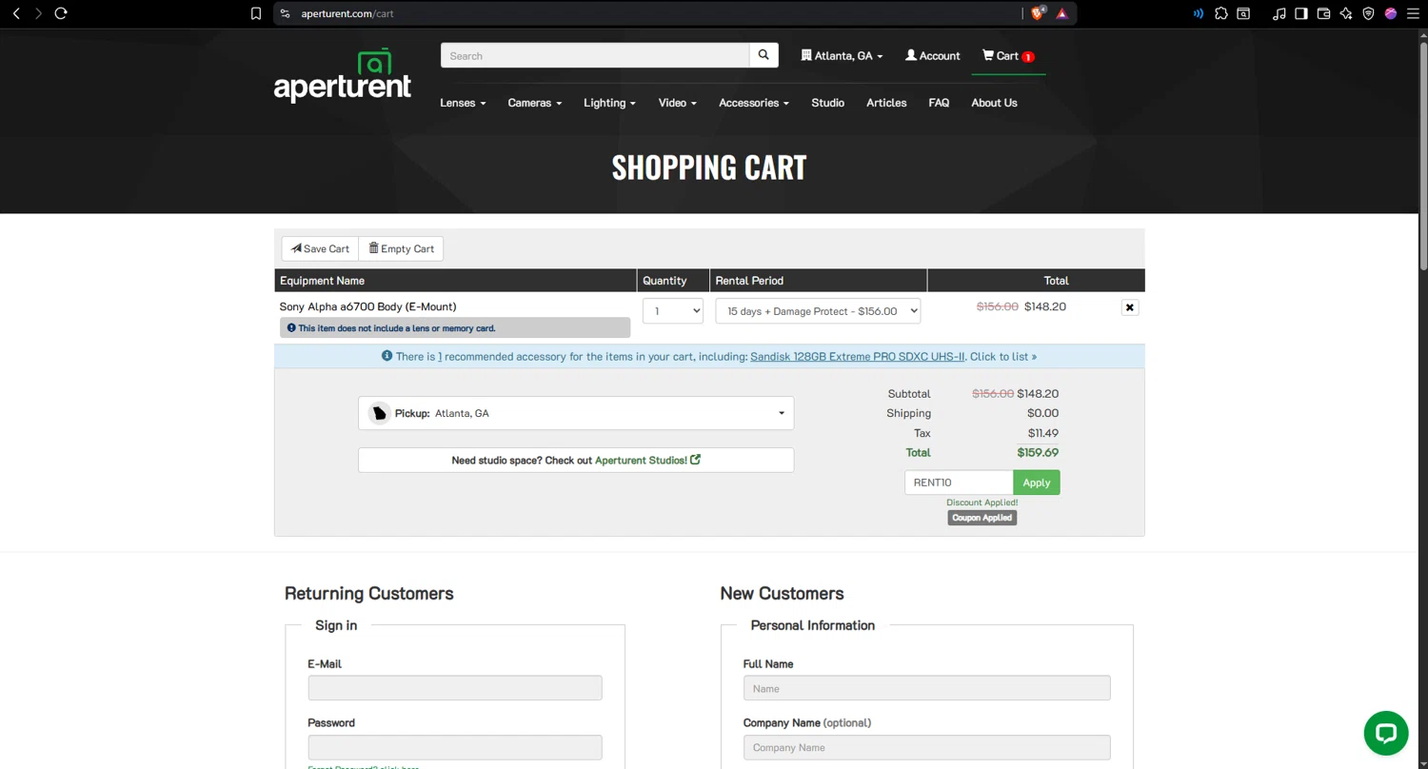Apply the coupon code
This screenshot has width=1428, height=769.
1037,483
